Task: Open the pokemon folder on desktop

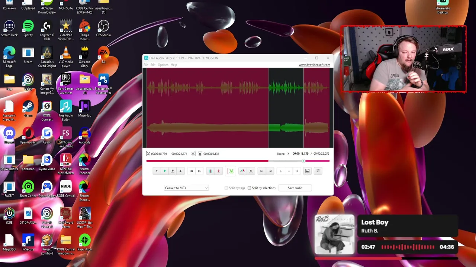Action: click(x=28, y=163)
